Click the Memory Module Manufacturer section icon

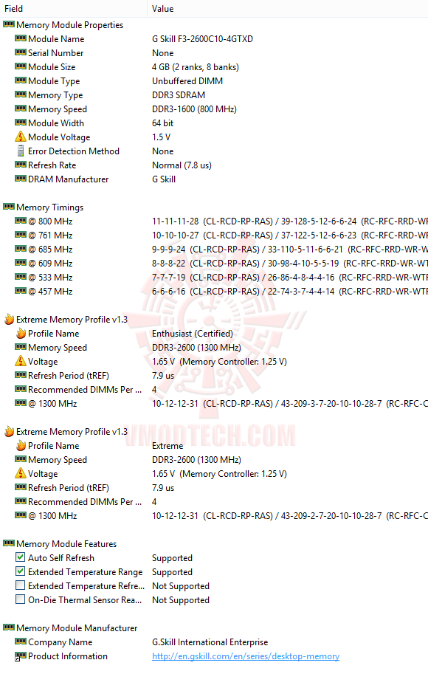pyautogui.click(x=9, y=627)
